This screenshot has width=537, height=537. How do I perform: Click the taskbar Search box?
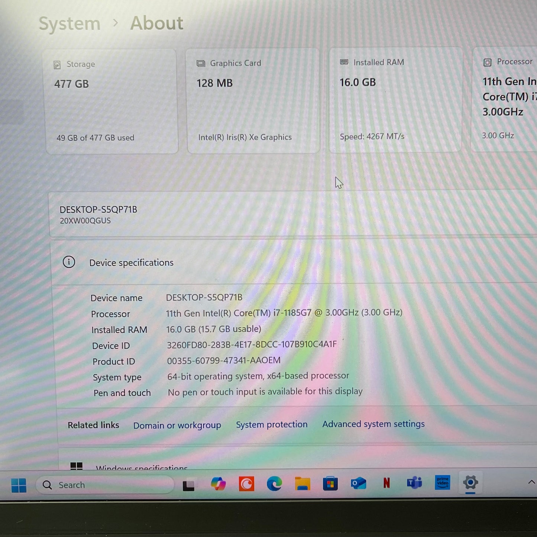[x=104, y=485]
